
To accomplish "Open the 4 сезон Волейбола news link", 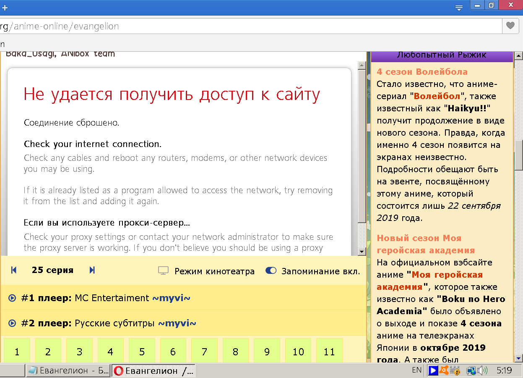I will pyautogui.click(x=422, y=72).
